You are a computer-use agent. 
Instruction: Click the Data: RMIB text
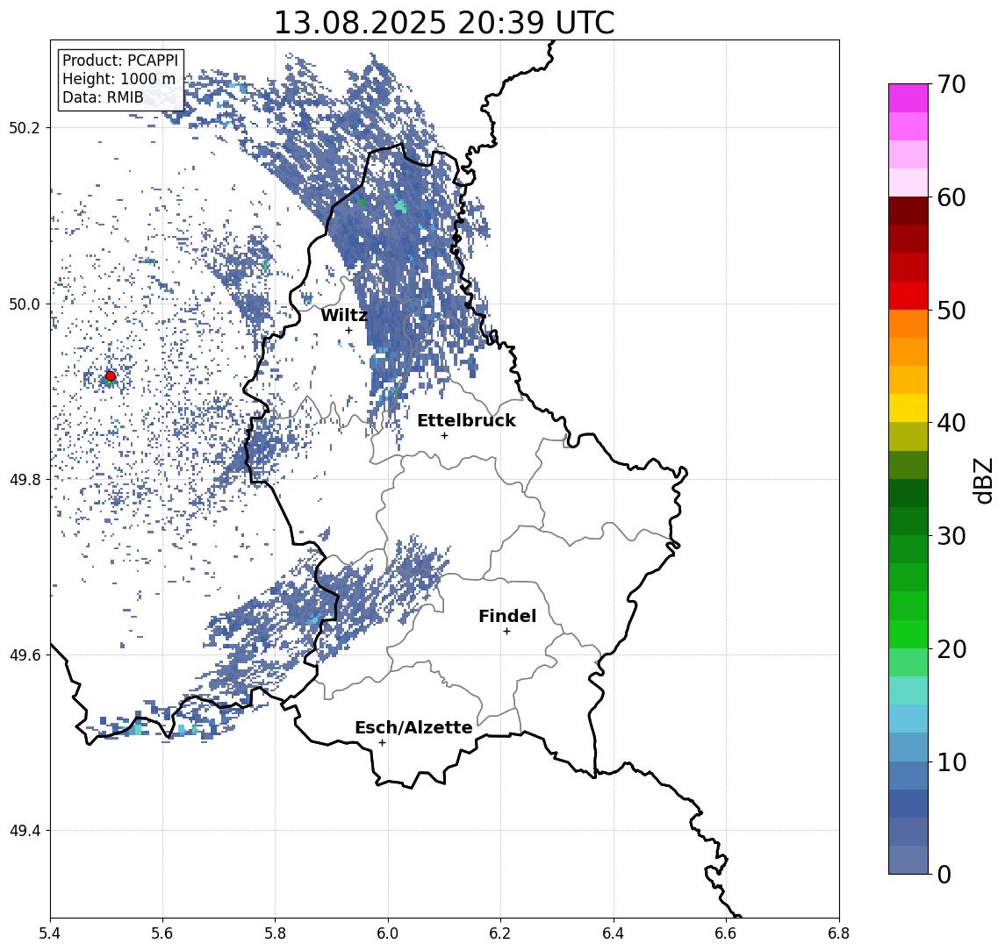[103, 98]
